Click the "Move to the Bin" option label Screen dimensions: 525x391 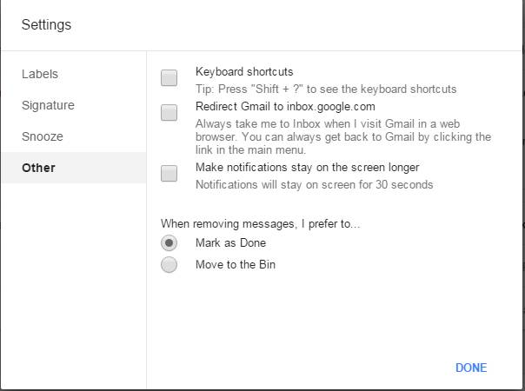[x=236, y=265]
